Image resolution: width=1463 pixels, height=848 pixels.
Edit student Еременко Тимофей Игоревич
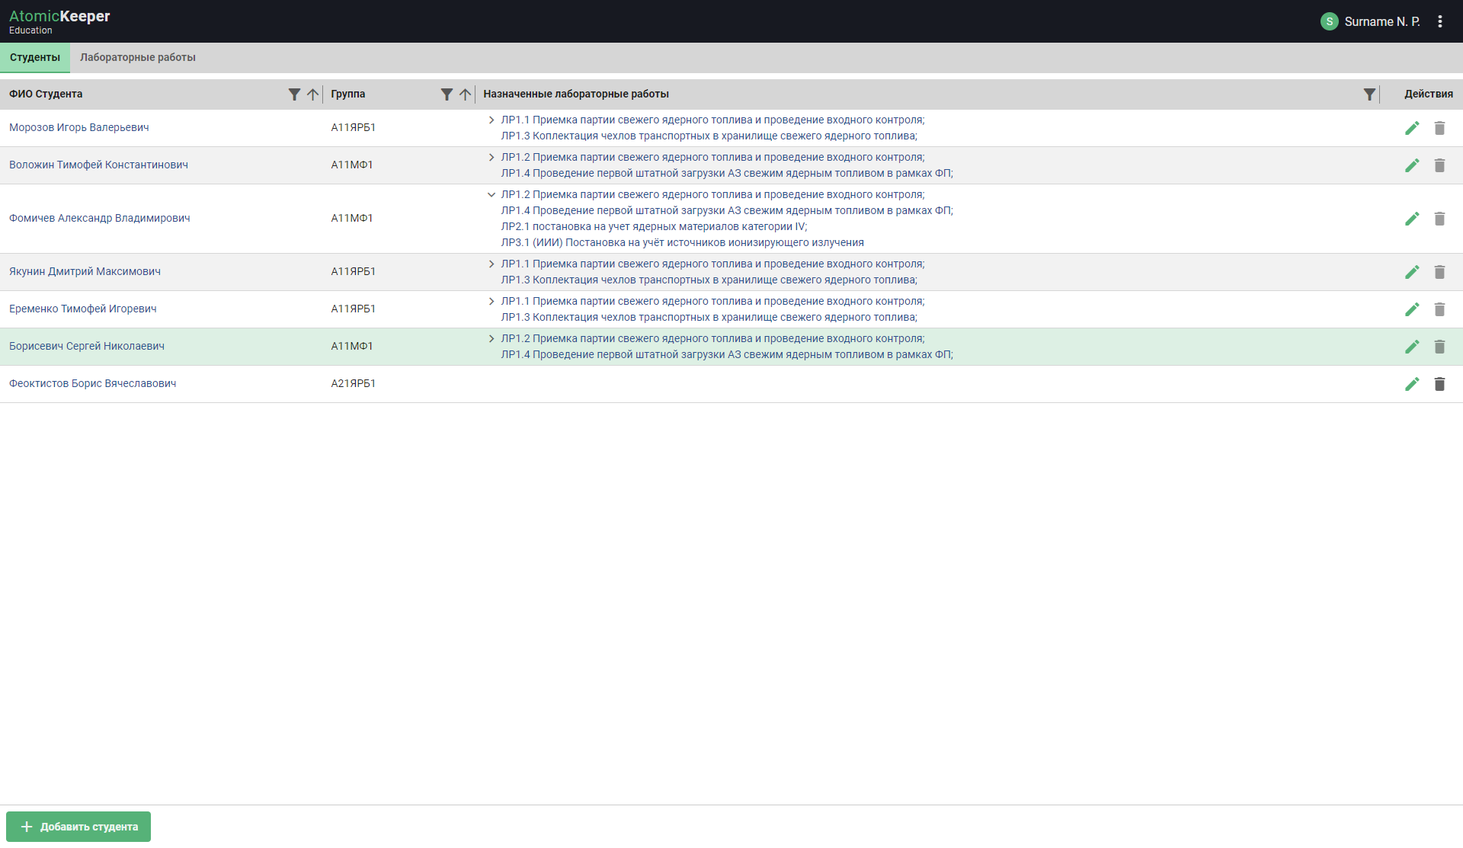point(1412,309)
